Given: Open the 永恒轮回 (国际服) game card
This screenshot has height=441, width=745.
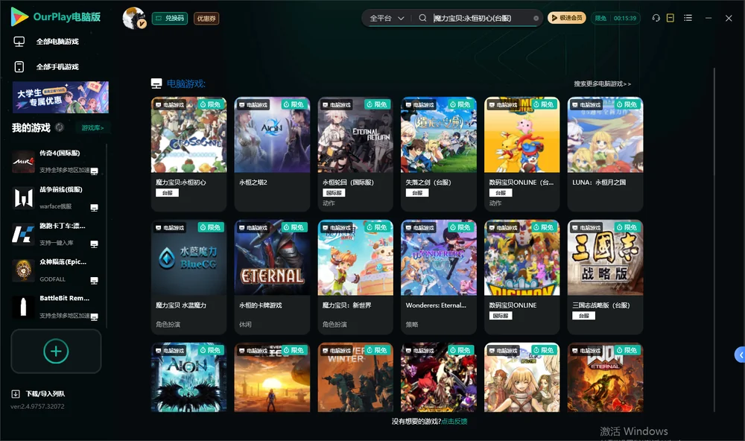Looking at the screenshot, I should click(355, 154).
